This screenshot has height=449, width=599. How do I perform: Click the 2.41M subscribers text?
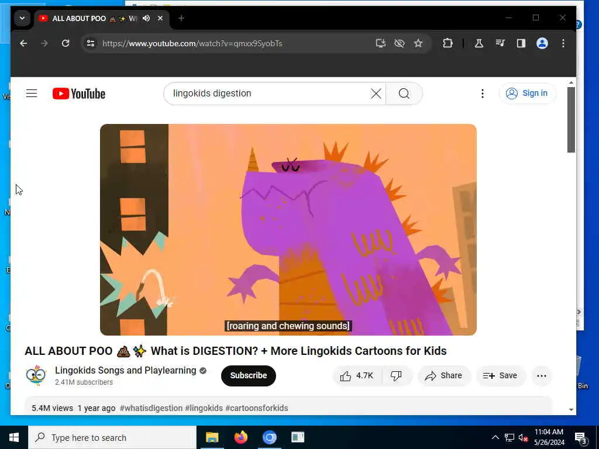[84, 382]
